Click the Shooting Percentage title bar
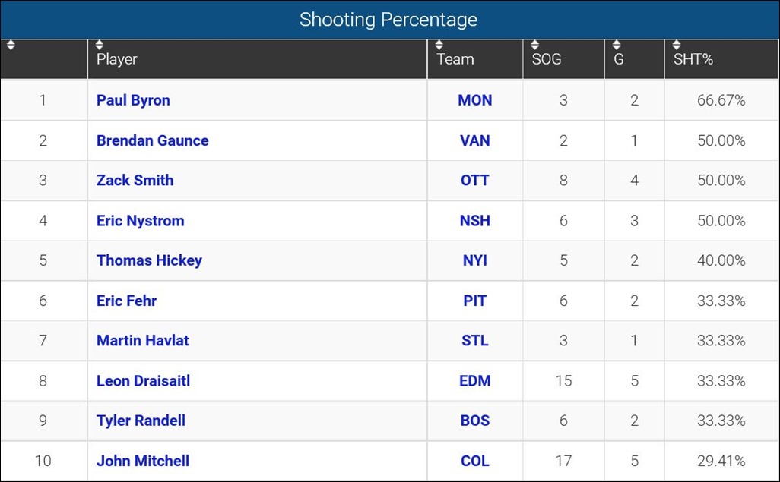Image resolution: width=780 pixels, height=482 pixels. [x=389, y=20]
